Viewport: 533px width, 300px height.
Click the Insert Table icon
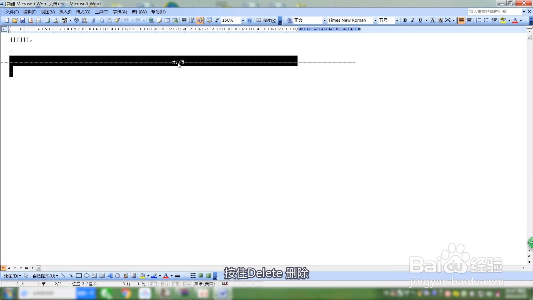click(167, 20)
